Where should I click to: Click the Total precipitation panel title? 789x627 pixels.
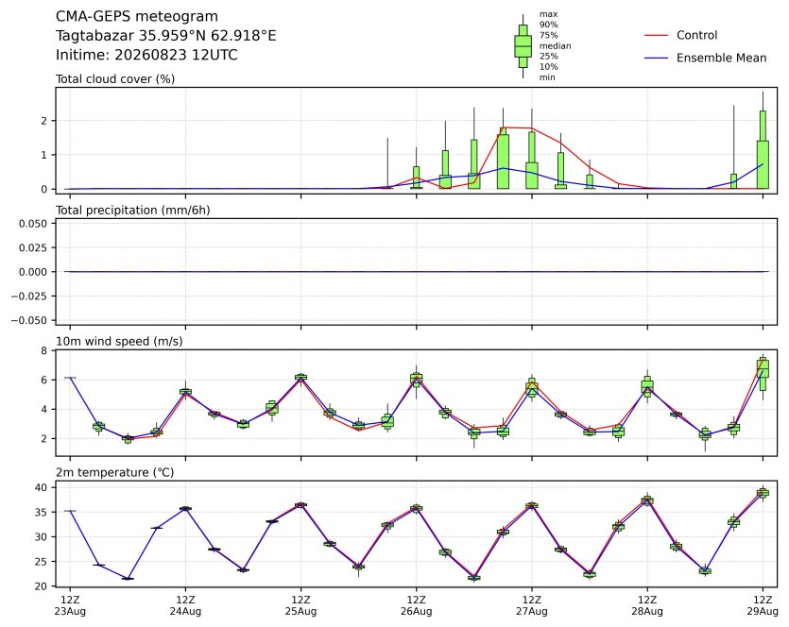[133, 211]
